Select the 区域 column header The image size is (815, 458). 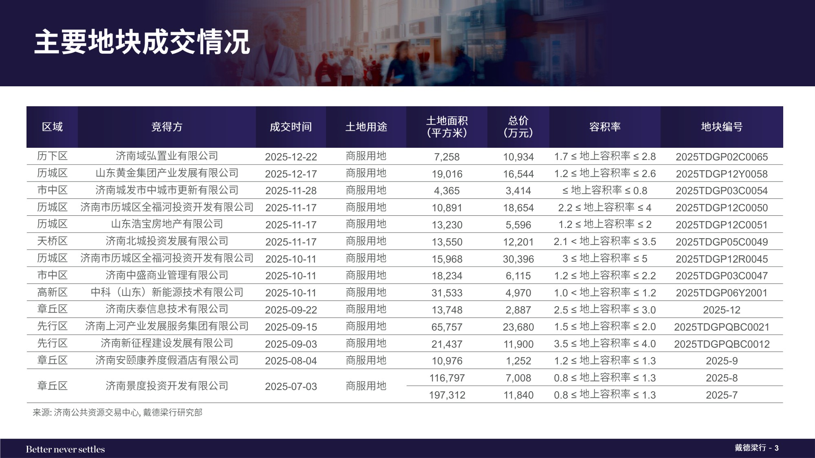(52, 127)
